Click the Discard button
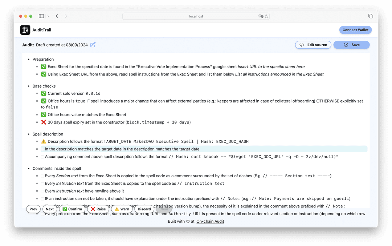Image resolution: width=392 pixels, height=246 pixels. click(x=144, y=209)
